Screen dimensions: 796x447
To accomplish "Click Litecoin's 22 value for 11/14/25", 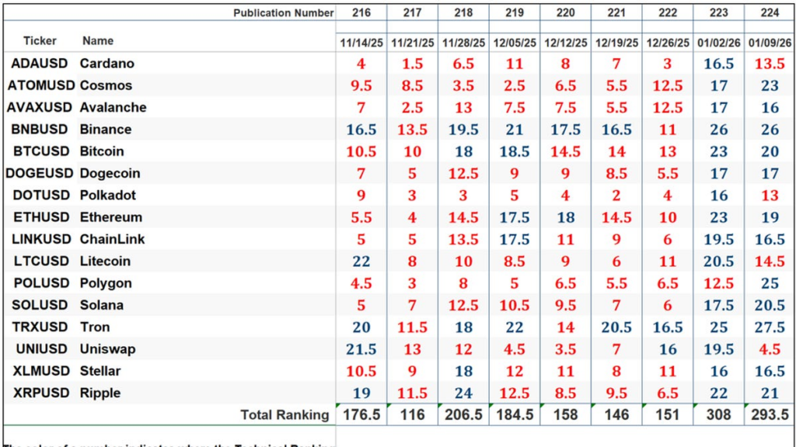I will point(361,261).
